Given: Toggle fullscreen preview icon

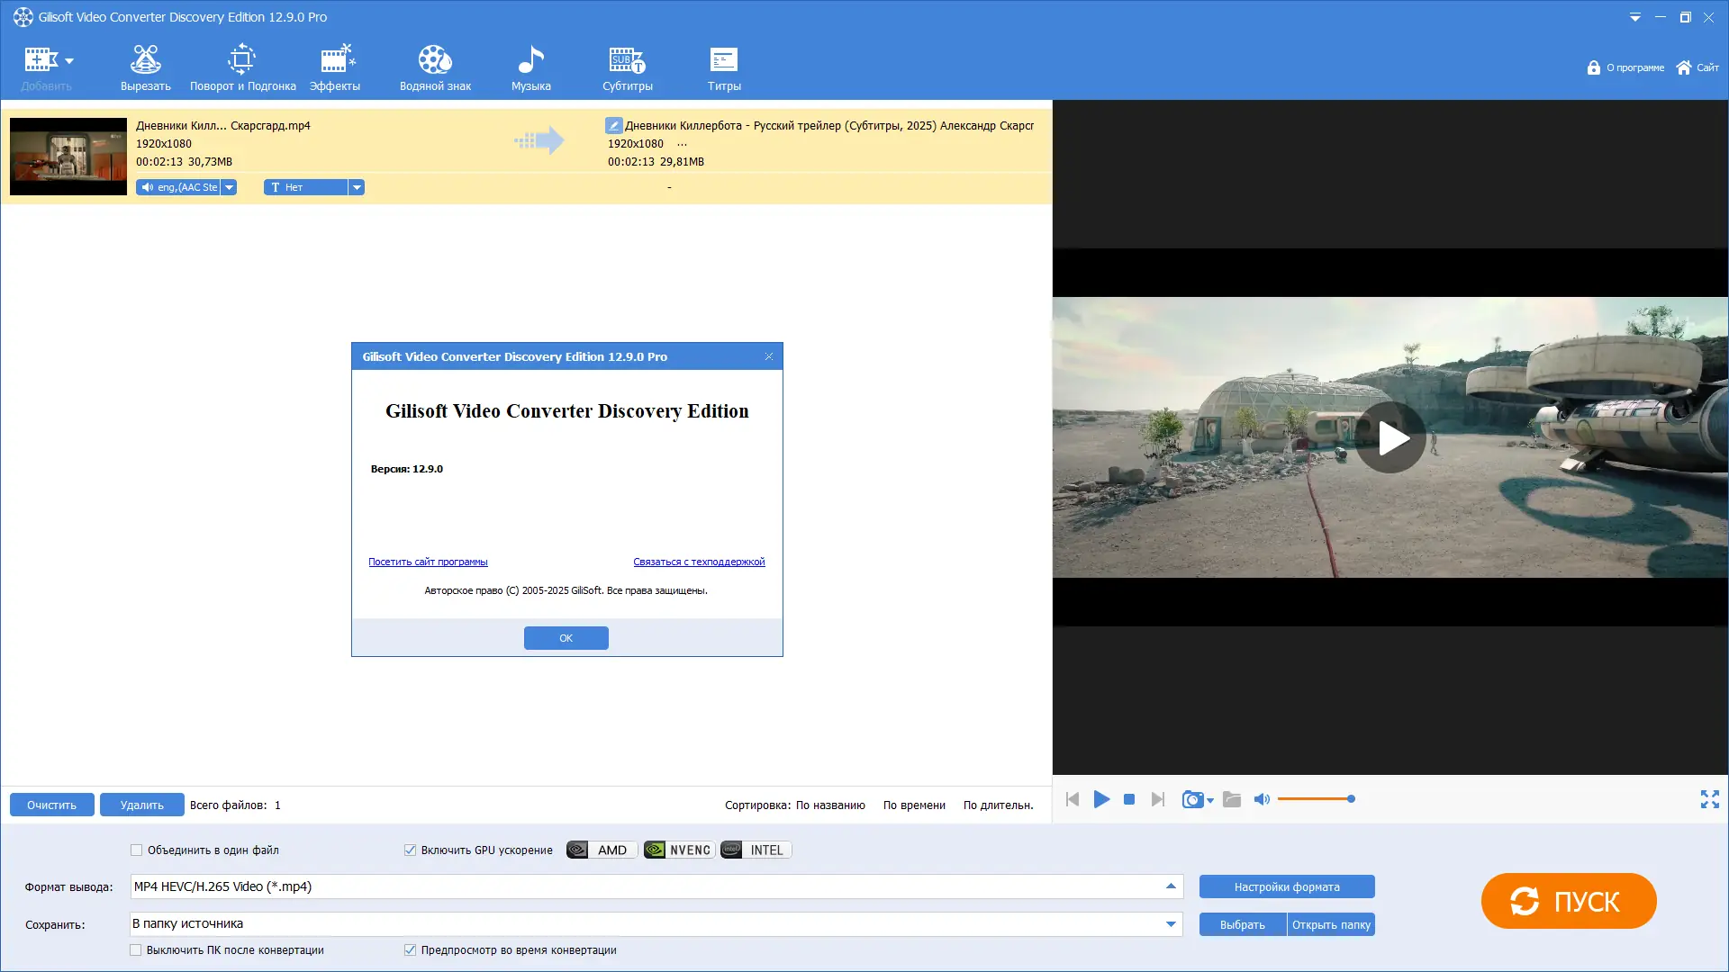Looking at the screenshot, I should click(1709, 799).
